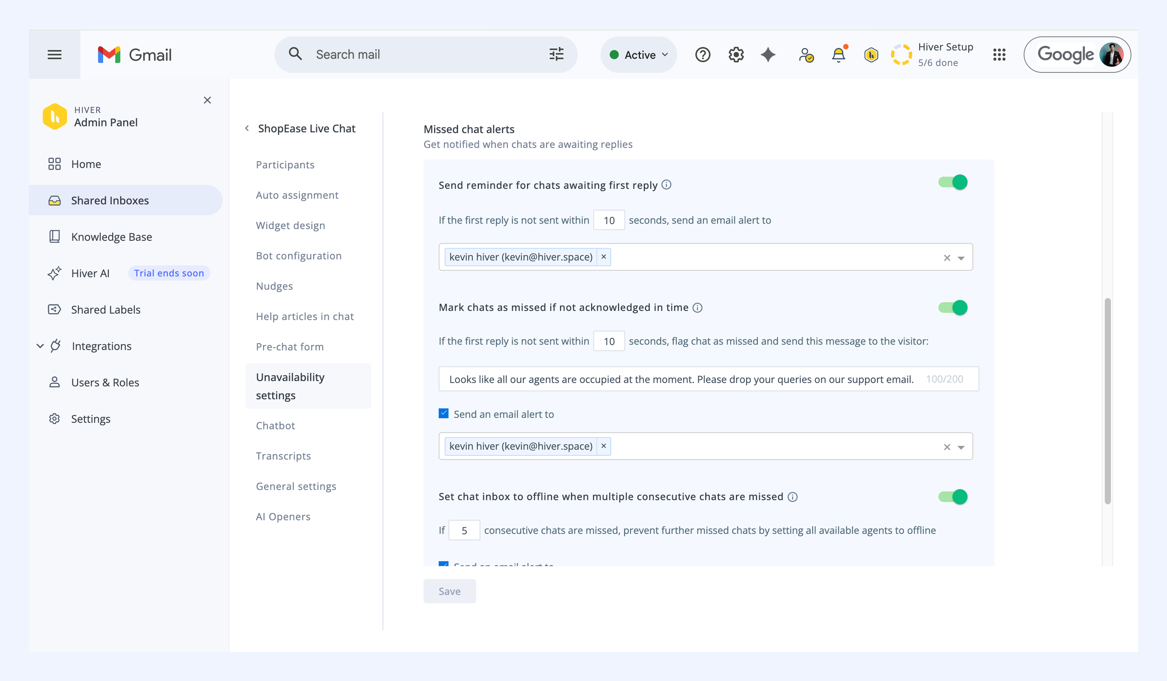Screen dimensions: 1167x681
Task: Open the Active status dropdown
Action: [x=638, y=55]
